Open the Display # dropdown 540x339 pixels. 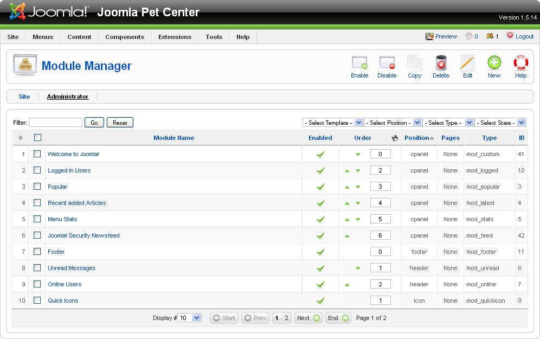[x=189, y=318]
